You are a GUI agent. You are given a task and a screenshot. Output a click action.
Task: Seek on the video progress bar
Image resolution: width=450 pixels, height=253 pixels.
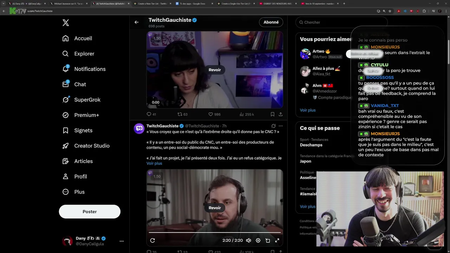(215, 232)
